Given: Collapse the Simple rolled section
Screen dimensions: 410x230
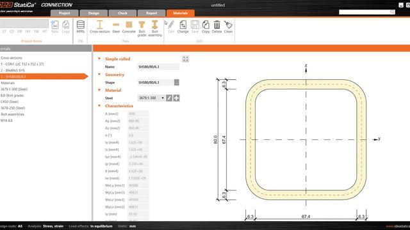Looking at the screenshot, I should (99, 59).
